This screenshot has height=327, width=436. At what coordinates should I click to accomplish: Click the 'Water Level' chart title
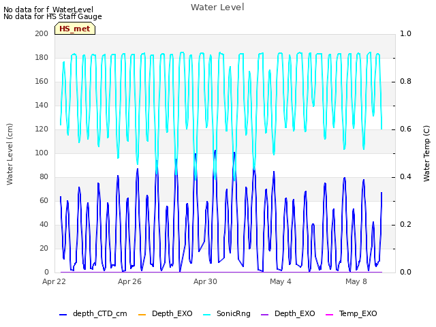(x=217, y=7)
